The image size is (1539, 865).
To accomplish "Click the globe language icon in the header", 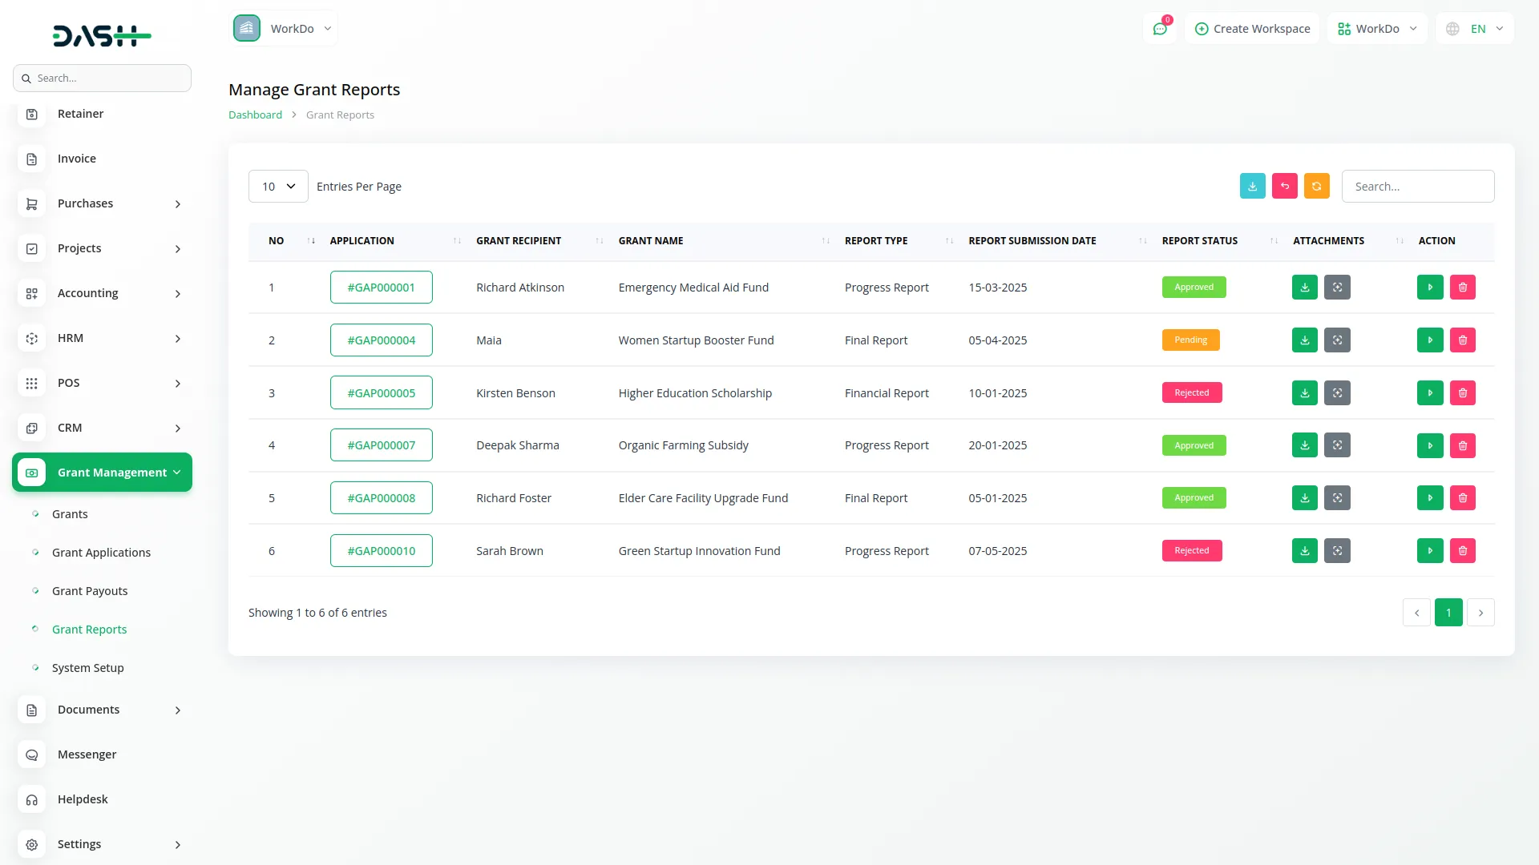I will point(1452,28).
